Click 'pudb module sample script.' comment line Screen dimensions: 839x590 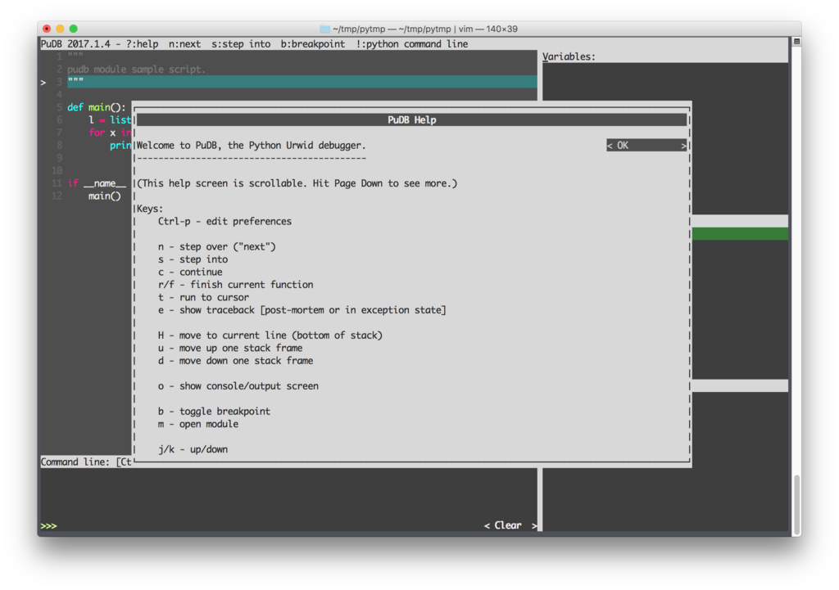pos(137,69)
